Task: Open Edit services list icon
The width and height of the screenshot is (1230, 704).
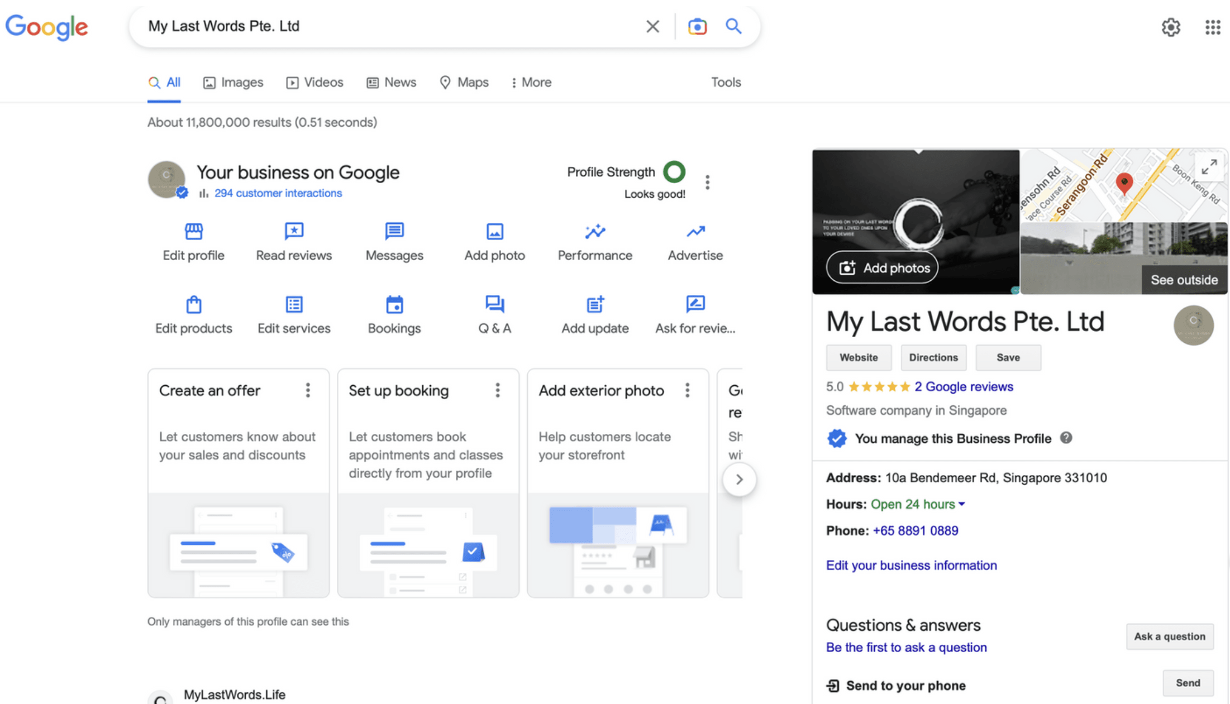Action: coord(294,304)
